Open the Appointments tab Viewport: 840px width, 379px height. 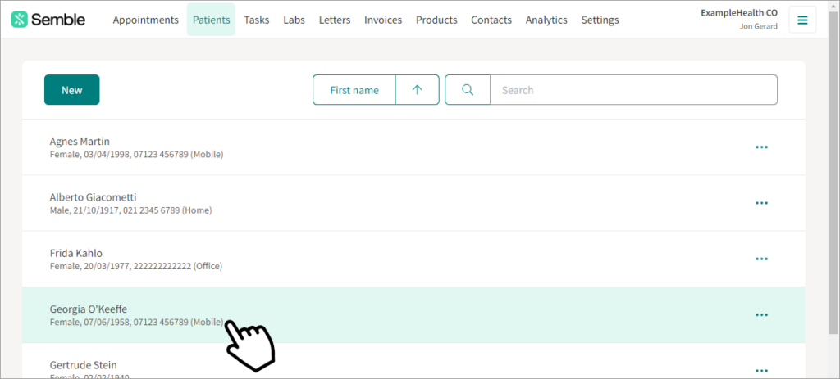(x=146, y=20)
